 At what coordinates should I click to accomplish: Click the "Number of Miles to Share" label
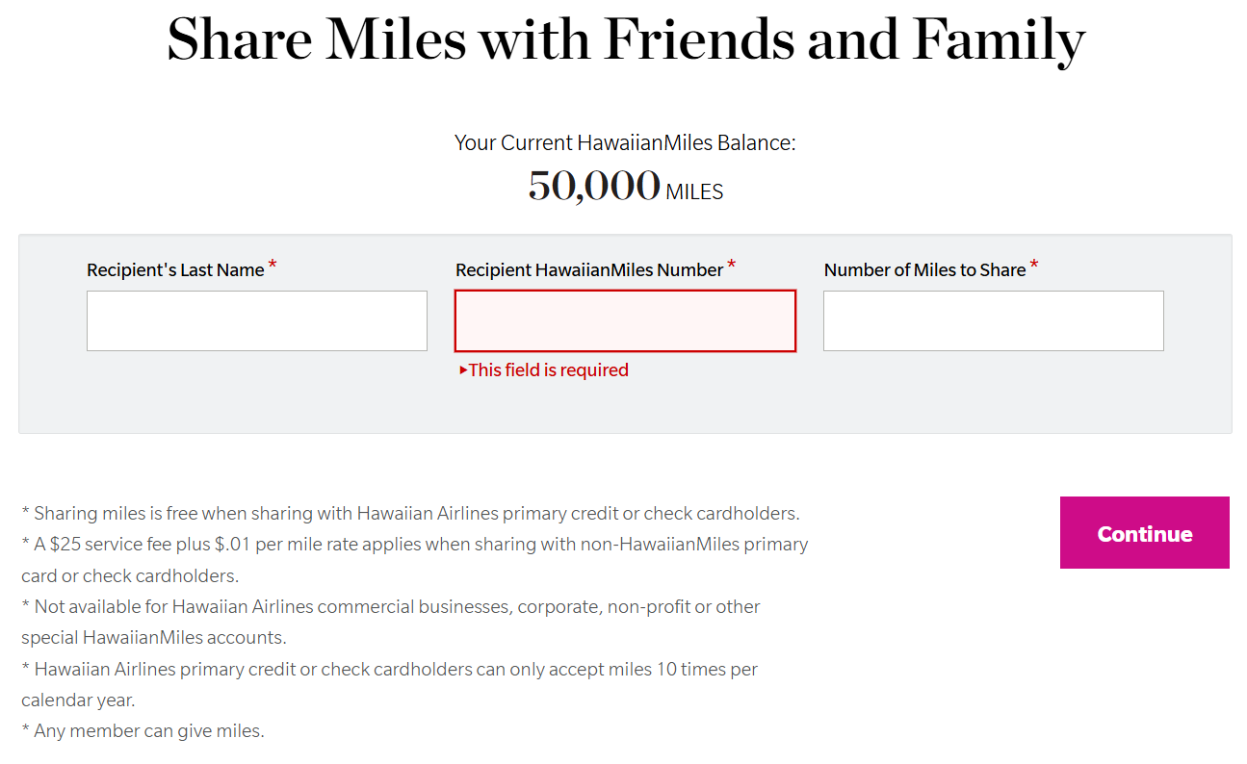[x=924, y=270]
